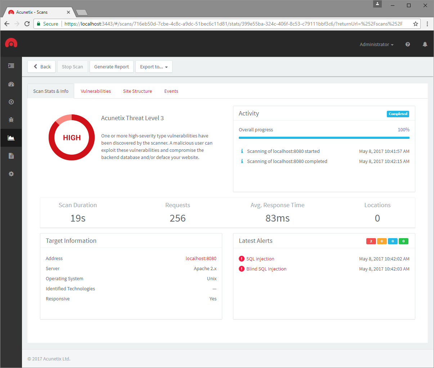434x368 pixels.
Task: Click the Back button
Action: click(x=41, y=67)
